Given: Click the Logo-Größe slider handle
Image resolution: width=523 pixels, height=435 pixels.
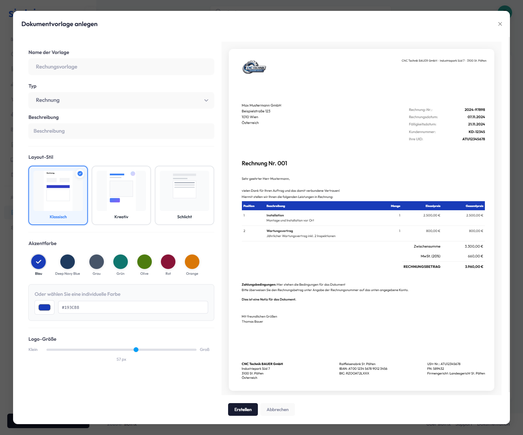Looking at the screenshot, I should 136,350.
